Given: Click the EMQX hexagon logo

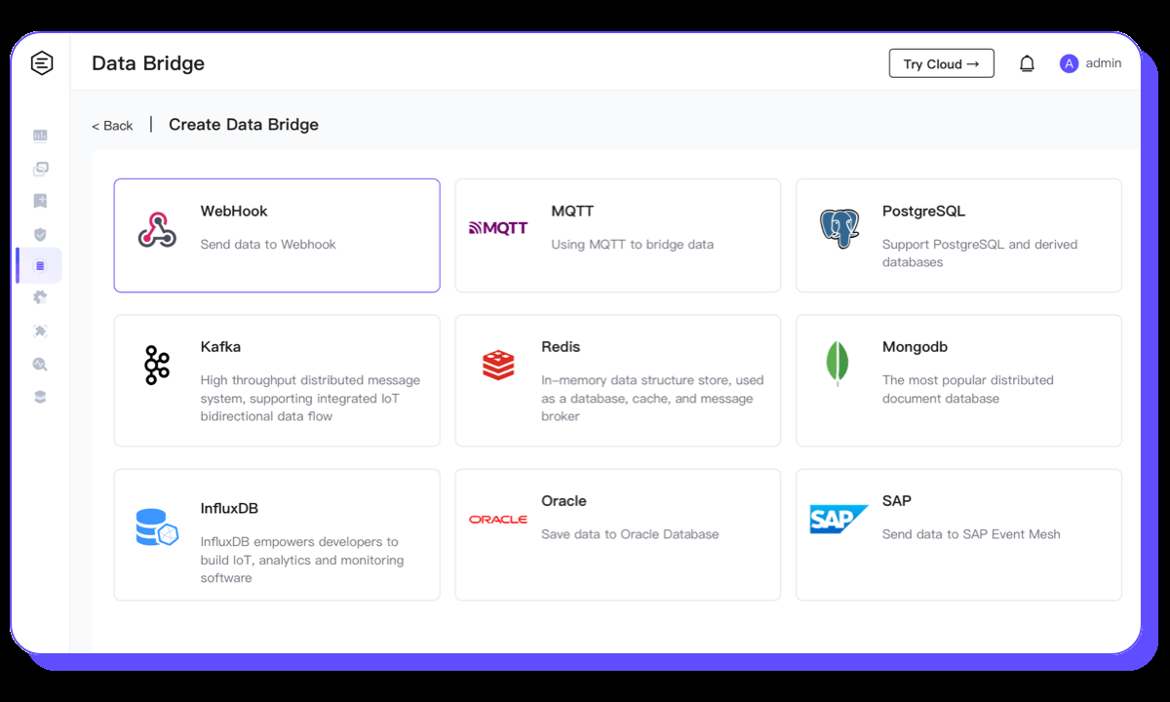Looking at the screenshot, I should point(41,63).
